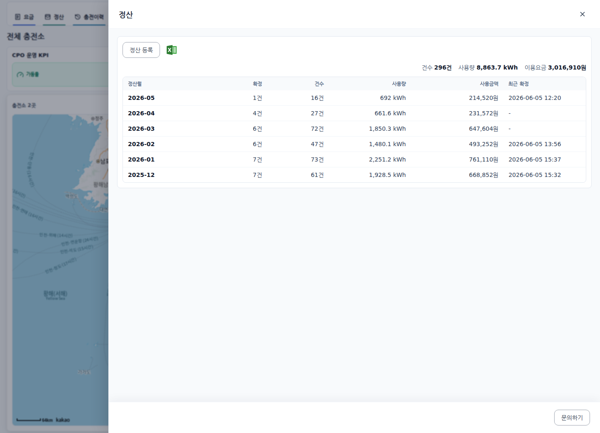Click the 47건 count cell

click(317, 144)
